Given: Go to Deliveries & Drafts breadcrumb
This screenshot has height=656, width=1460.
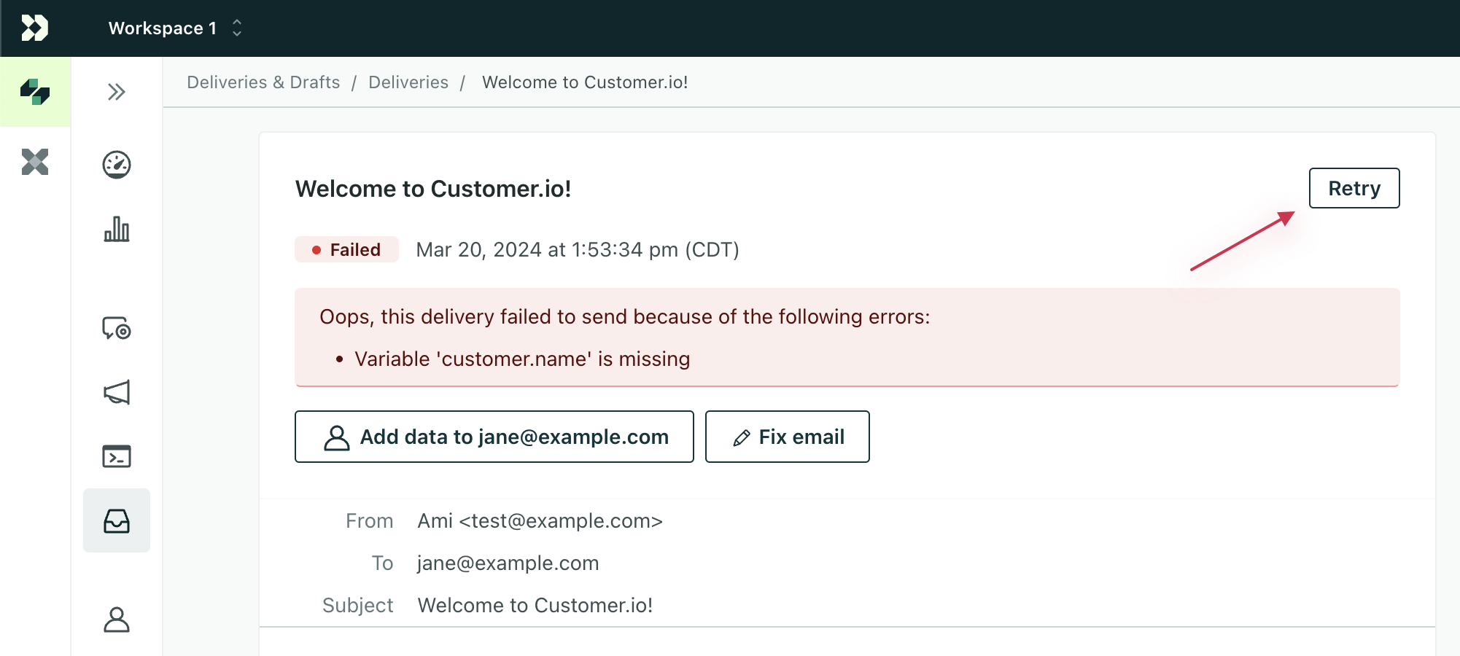Looking at the screenshot, I should pos(263,82).
